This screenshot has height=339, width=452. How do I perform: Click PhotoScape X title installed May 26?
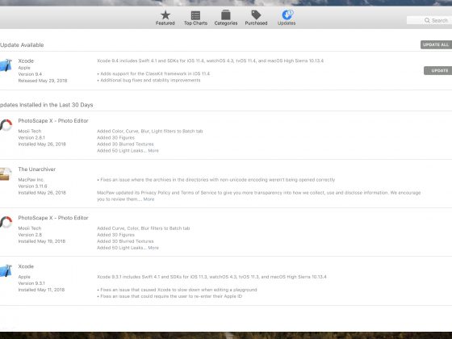53,121
